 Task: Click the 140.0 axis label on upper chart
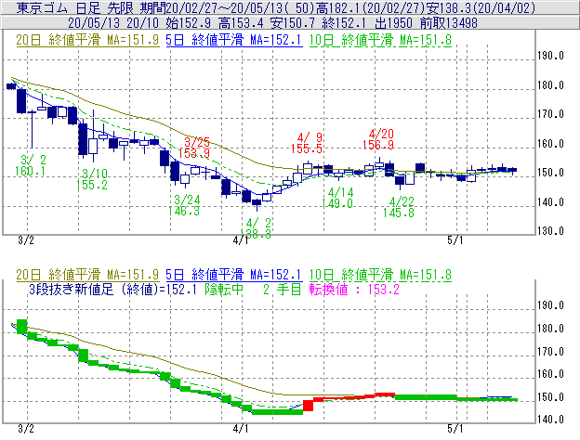point(550,202)
